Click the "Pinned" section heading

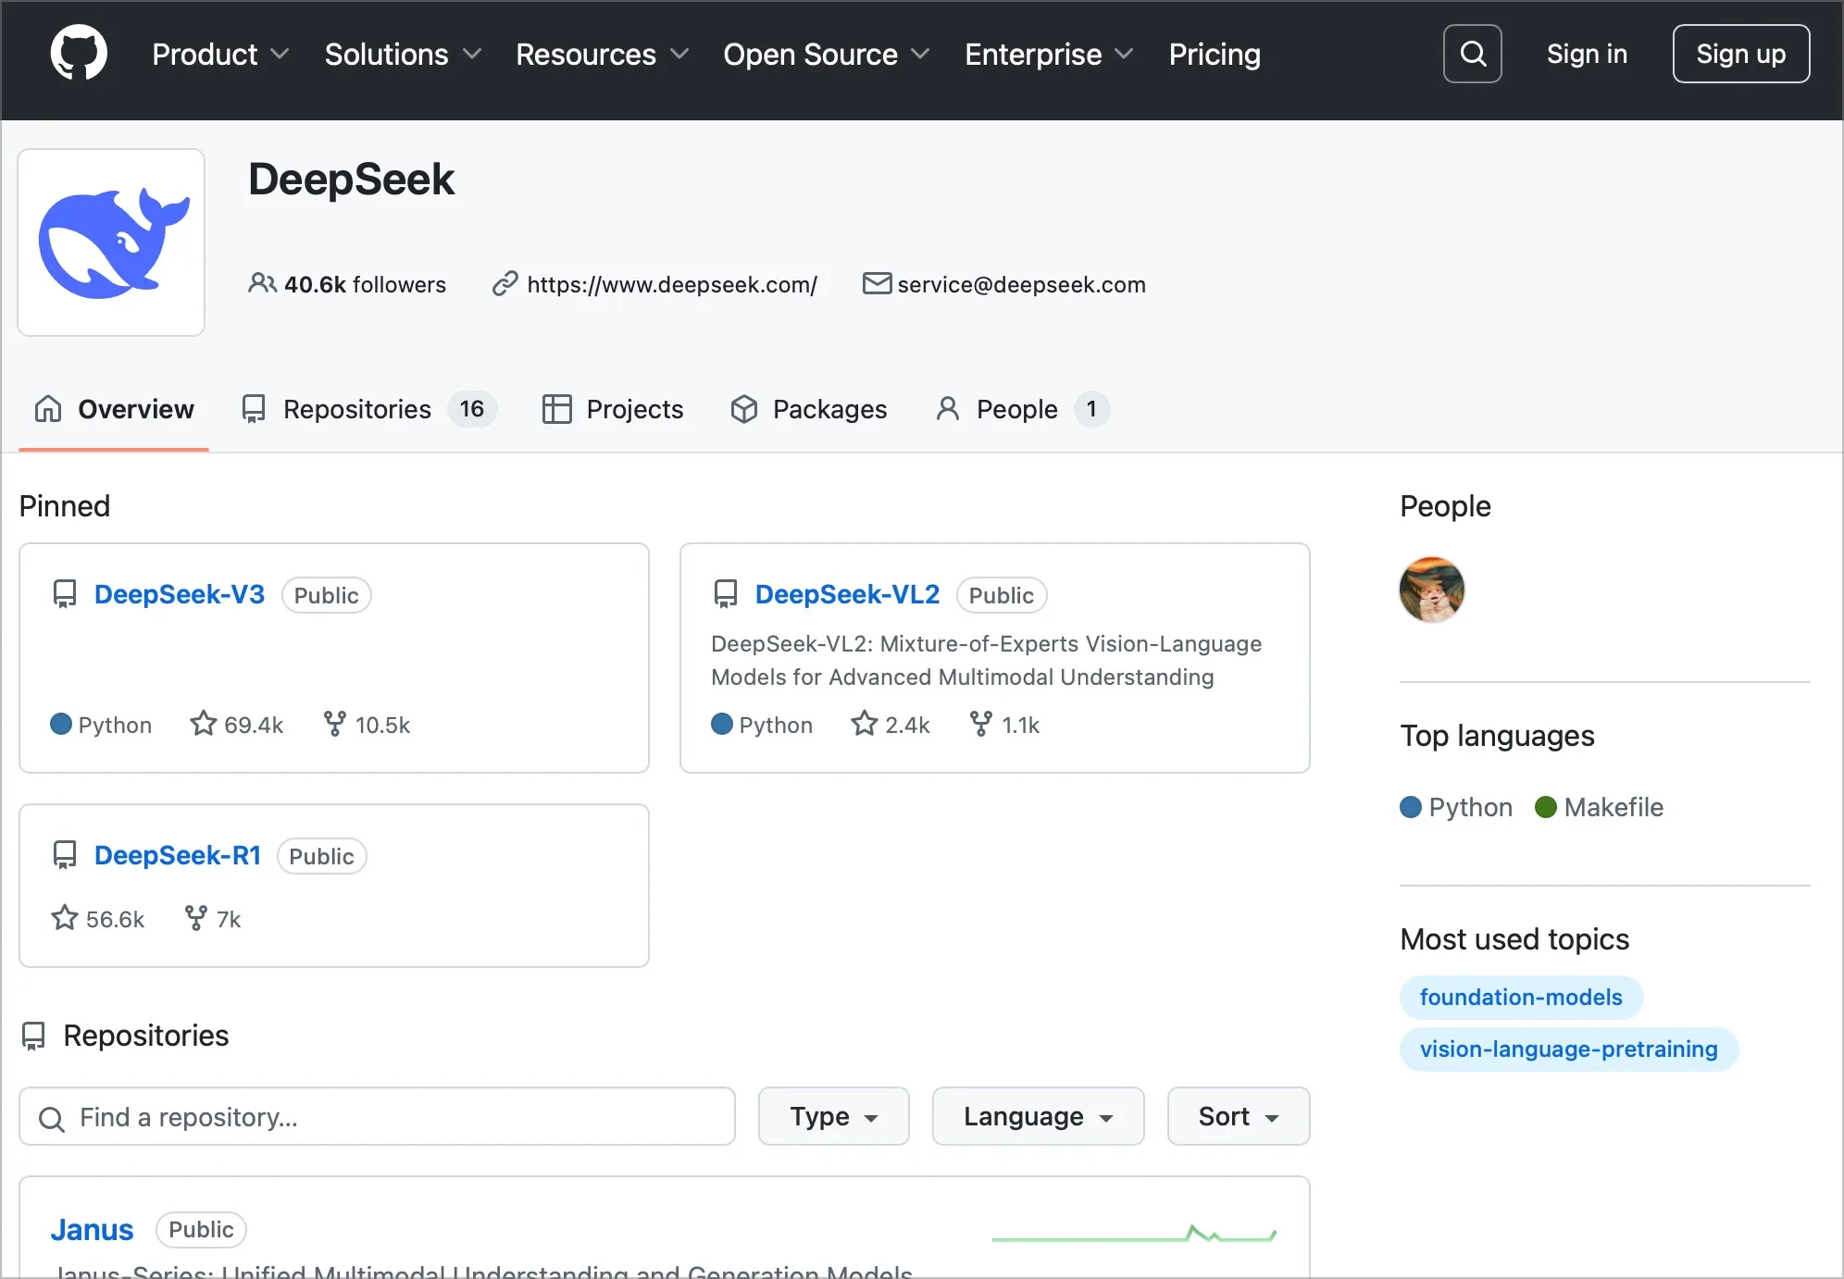[x=65, y=506]
